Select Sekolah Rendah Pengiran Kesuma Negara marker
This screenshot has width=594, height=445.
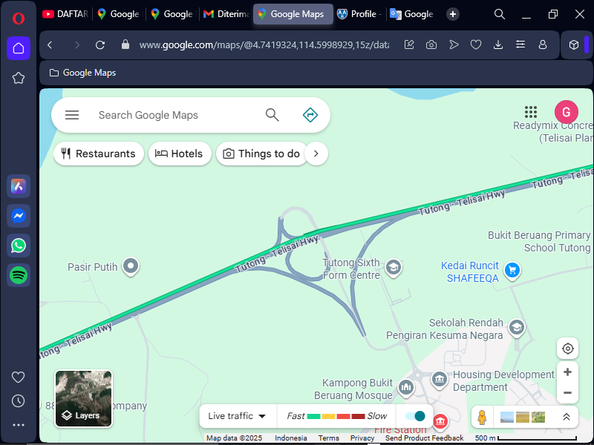[516, 328]
